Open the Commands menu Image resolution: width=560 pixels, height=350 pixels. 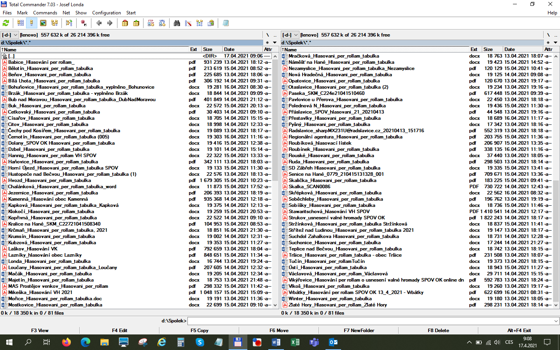[x=45, y=13]
